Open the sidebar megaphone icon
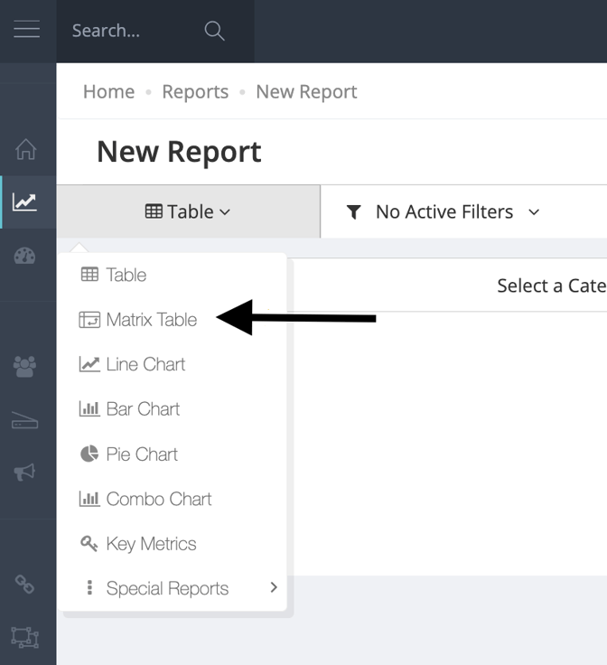Image resolution: width=607 pixels, height=665 pixels. coord(25,473)
